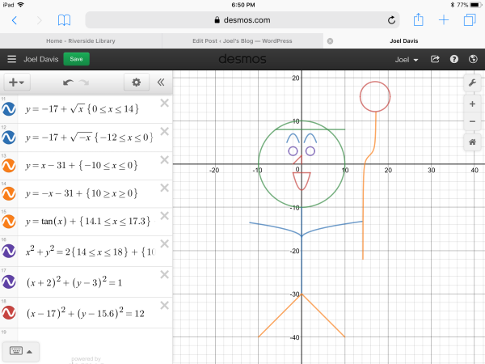This screenshot has width=485, height=364.
Task: Click the graph settings wrench icon
Action: [472, 83]
